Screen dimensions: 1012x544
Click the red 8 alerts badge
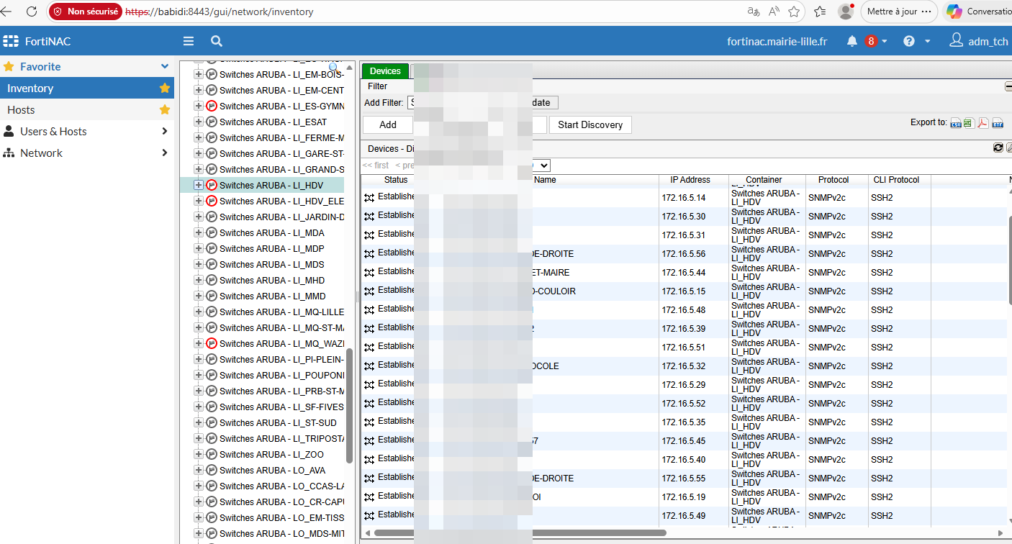871,41
